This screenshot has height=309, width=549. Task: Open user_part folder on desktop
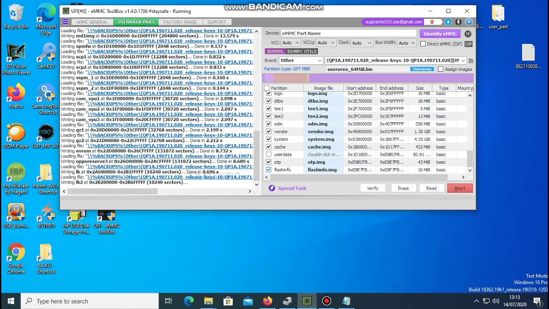tap(498, 17)
